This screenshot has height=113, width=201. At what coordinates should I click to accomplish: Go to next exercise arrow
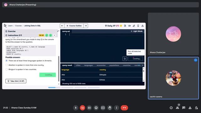[x=86, y=26]
